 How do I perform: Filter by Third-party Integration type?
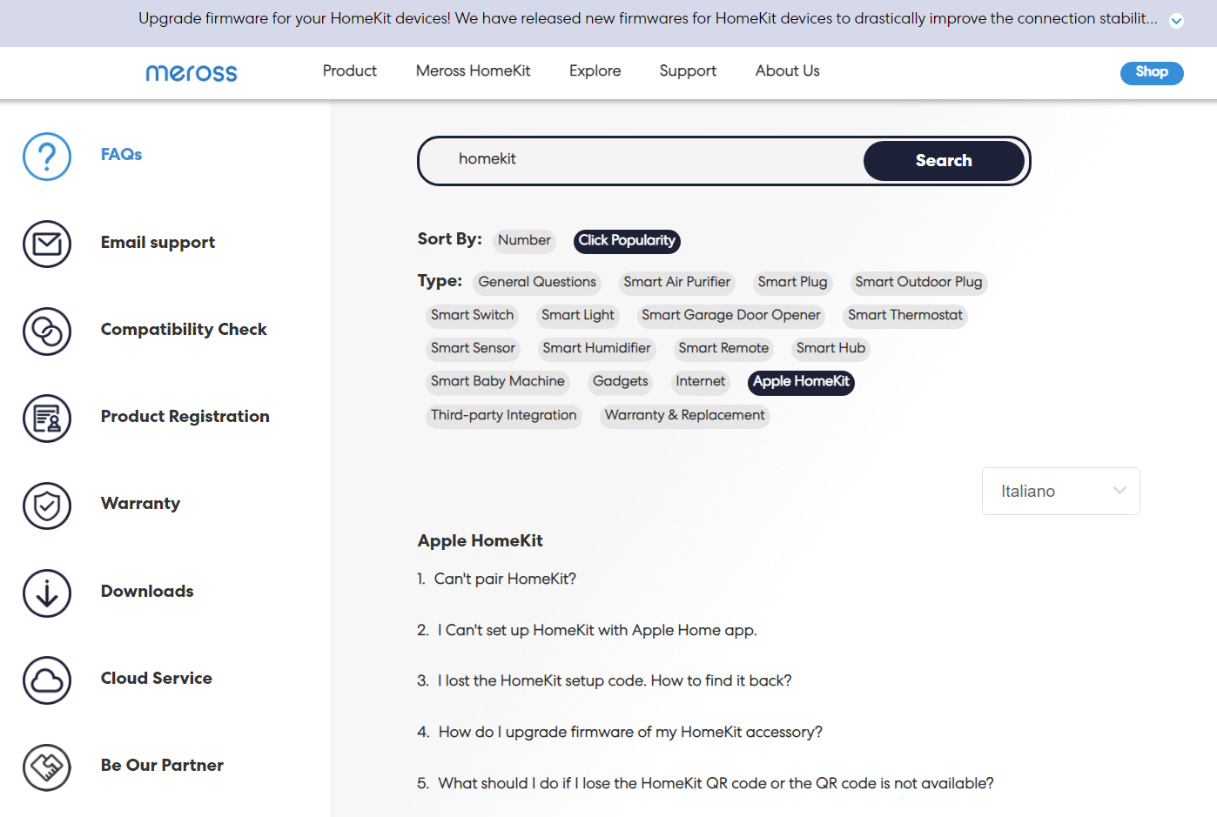click(504, 416)
